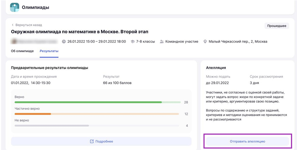
Task: Click the Прошедшее status badge
Action: [x=277, y=26]
